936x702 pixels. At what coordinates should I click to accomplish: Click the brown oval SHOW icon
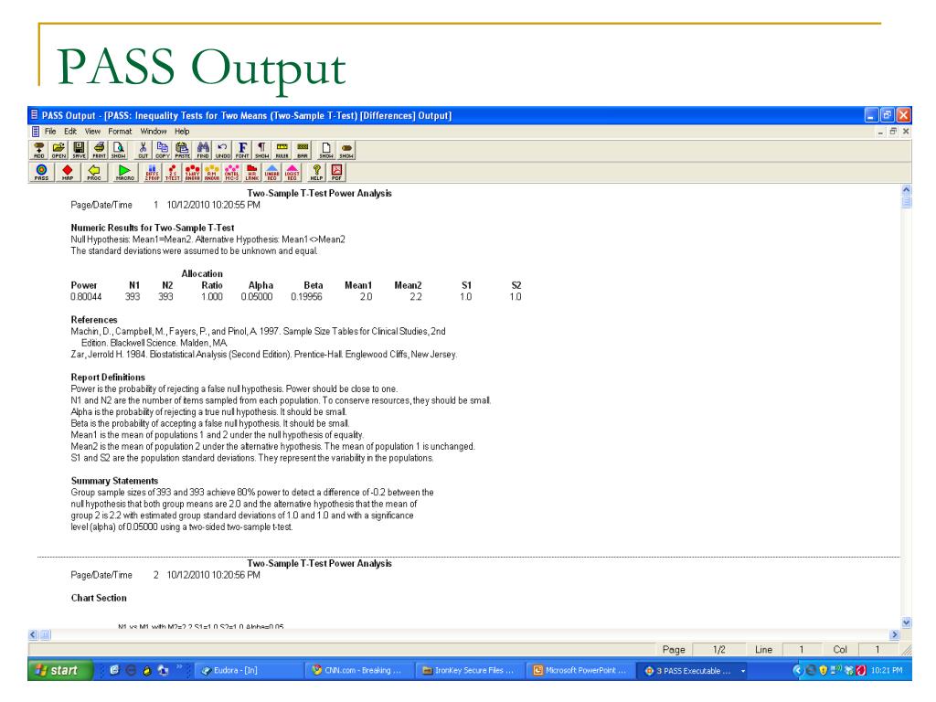[346, 150]
